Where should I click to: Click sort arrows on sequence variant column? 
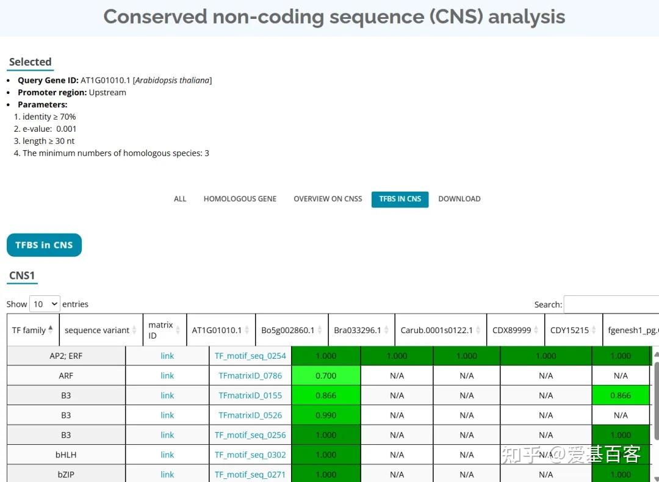tap(134, 330)
